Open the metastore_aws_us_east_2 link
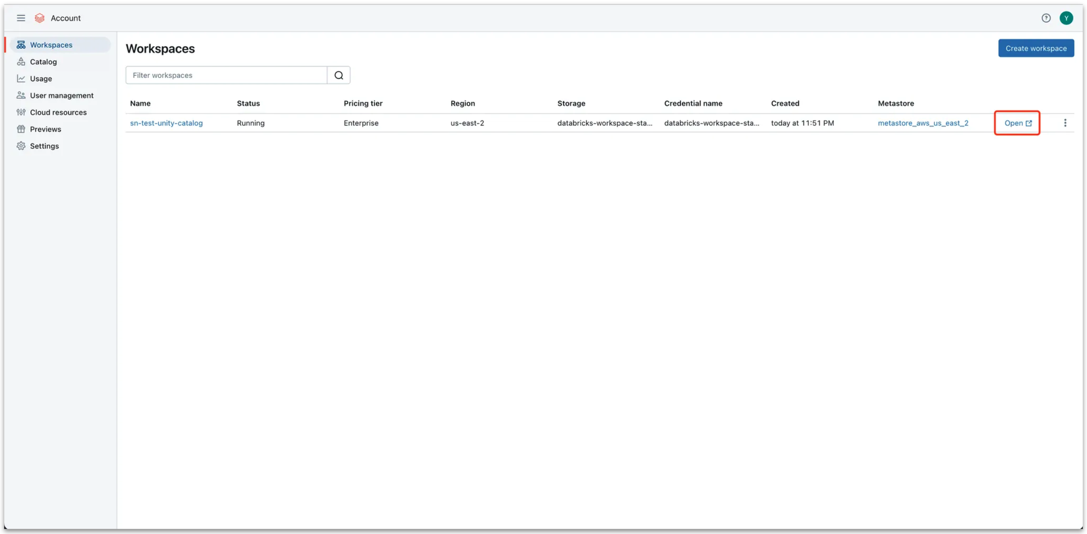 [923, 123]
